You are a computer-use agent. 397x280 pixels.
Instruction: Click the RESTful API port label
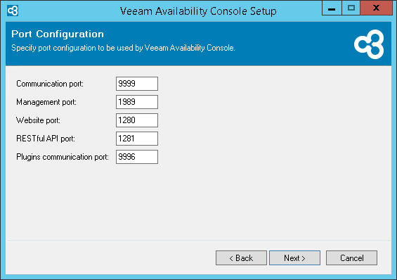tap(46, 139)
